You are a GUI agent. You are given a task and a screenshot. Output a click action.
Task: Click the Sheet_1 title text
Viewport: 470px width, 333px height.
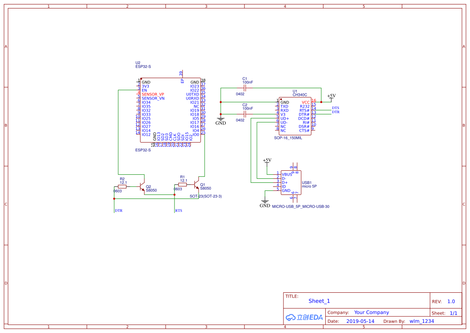[319, 301]
